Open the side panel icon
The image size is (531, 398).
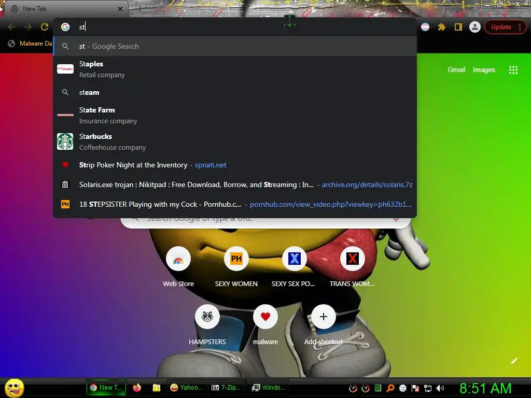[x=458, y=27]
